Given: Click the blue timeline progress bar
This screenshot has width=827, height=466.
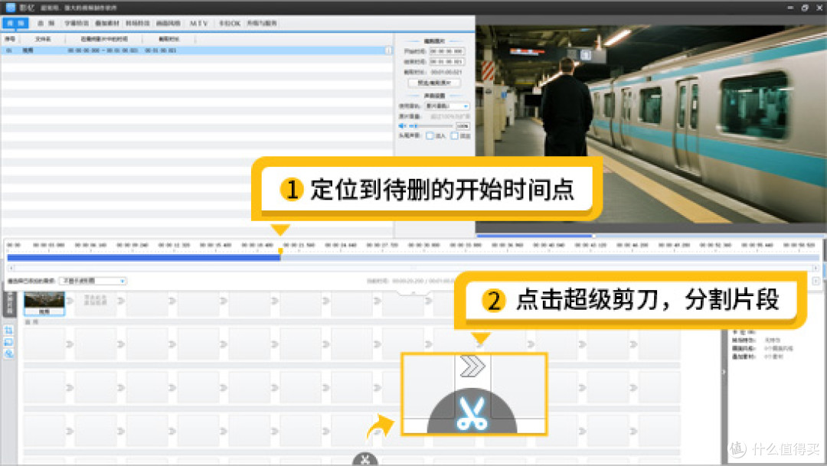Looking at the screenshot, I should (143, 258).
